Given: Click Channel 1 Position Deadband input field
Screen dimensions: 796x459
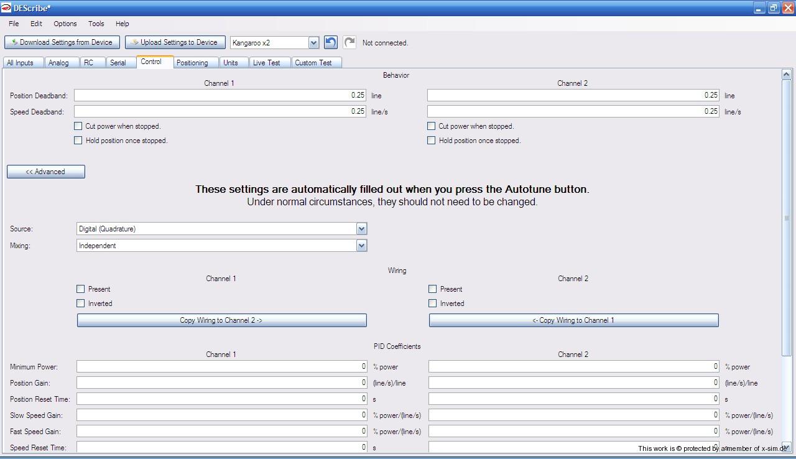Looking at the screenshot, I should [x=220, y=96].
